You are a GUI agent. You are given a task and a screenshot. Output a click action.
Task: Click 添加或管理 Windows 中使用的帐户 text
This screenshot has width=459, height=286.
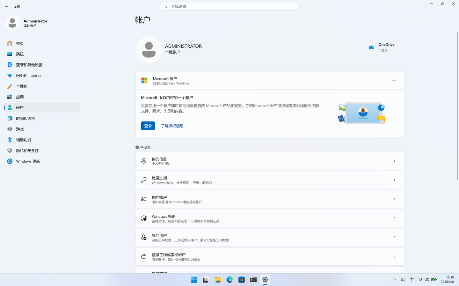point(177,202)
